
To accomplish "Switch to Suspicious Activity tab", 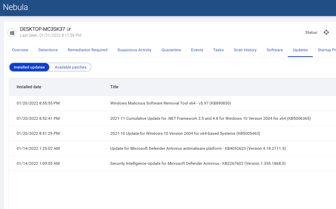I will pos(134,50).
